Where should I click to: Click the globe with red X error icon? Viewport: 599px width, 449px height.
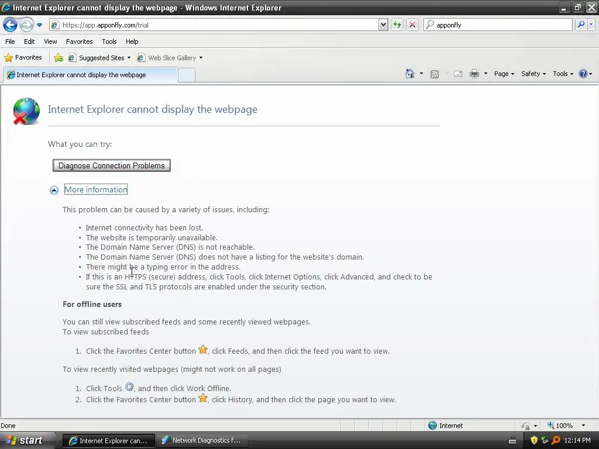coord(26,111)
